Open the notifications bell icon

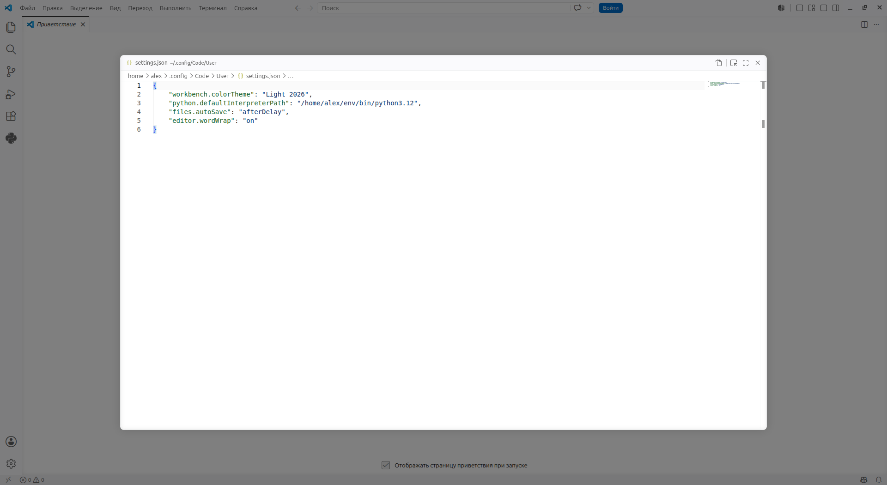coord(879,480)
